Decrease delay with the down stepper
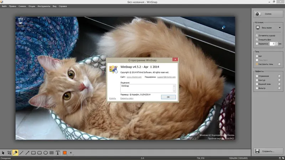Viewport: 285px width, 160px height. [x=276, y=45]
